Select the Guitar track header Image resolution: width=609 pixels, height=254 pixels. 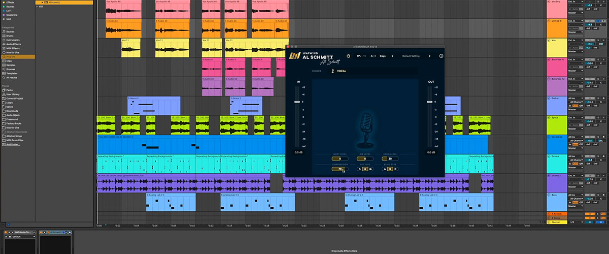556,106
